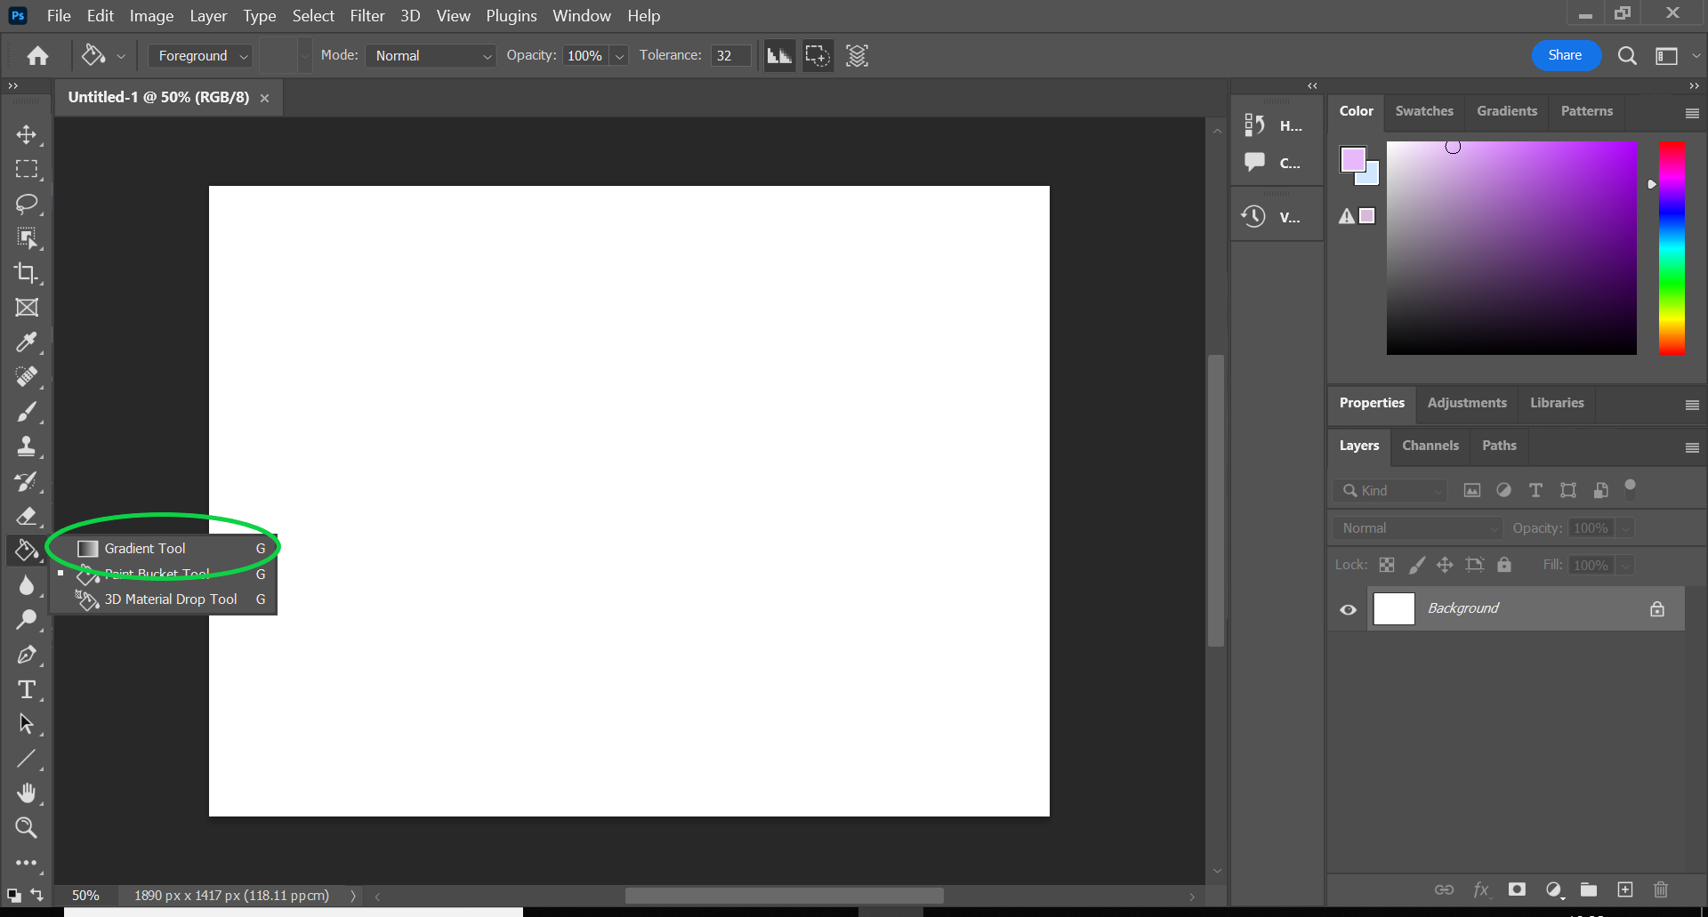1708x917 pixels.
Task: Select the Eraser tool
Action: [x=27, y=516]
